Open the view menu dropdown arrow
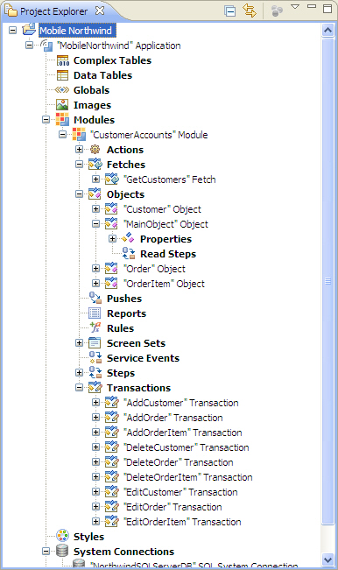Screen dimensions: 338x570 click(x=295, y=7)
